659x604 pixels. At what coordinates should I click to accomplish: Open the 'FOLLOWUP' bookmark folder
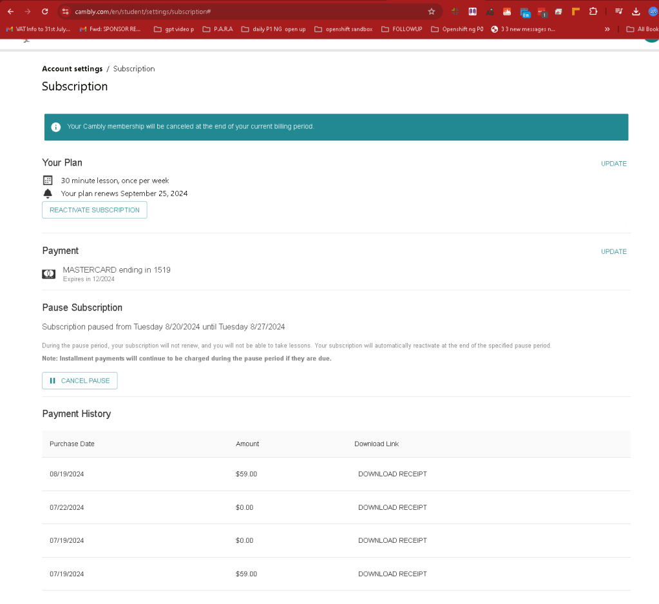click(x=402, y=29)
